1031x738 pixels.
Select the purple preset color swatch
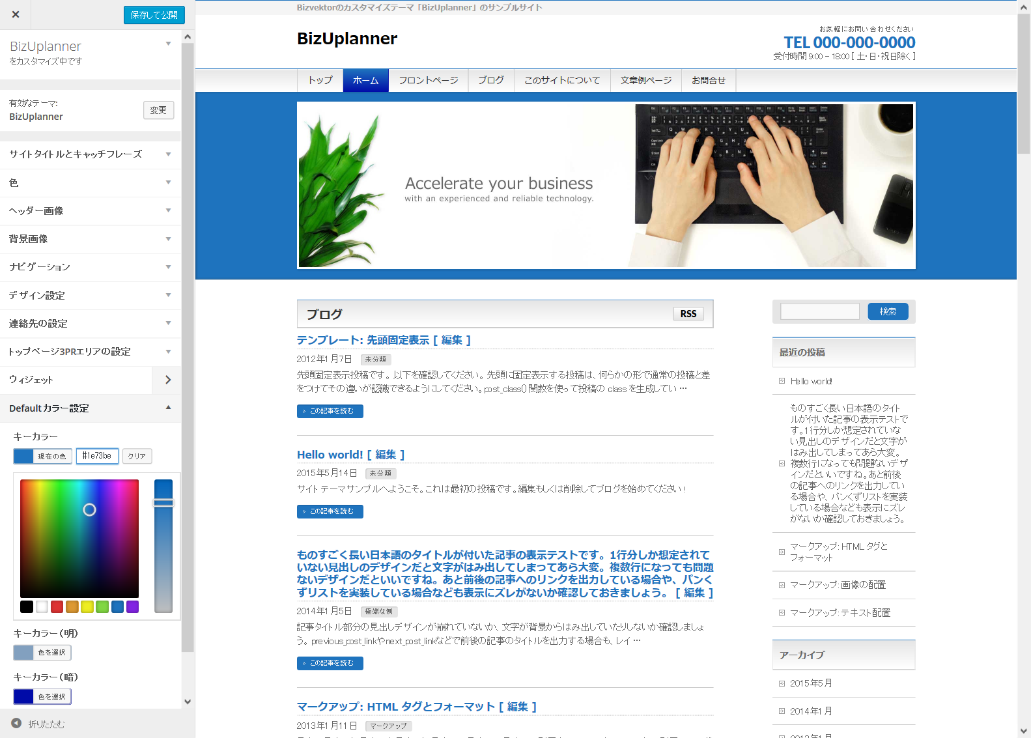coord(132,607)
